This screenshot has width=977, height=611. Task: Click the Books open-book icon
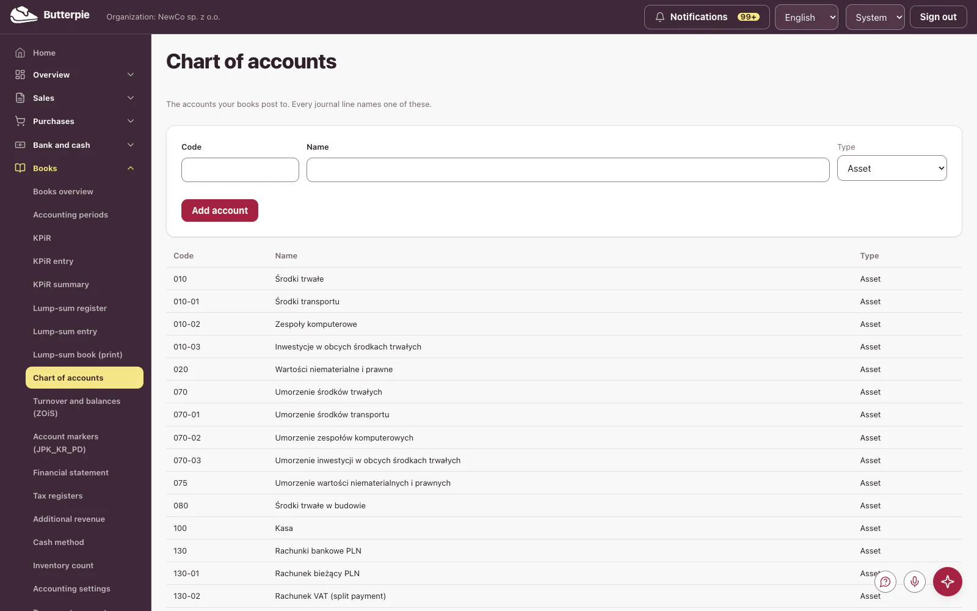pyautogui.click(x=20, y=168)
